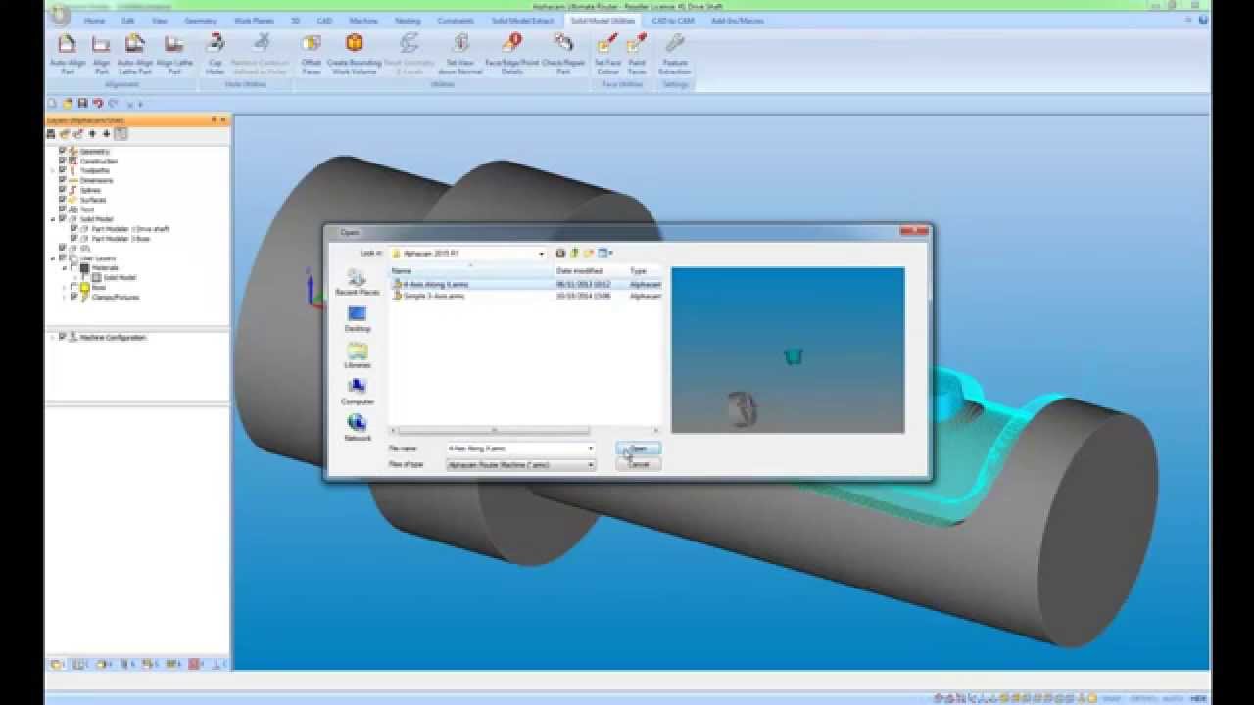Click the Cancel button in dialog
This screenshot has height=705, width=1254.
tap(638, 465)
